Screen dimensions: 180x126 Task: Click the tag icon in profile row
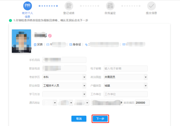86,45
